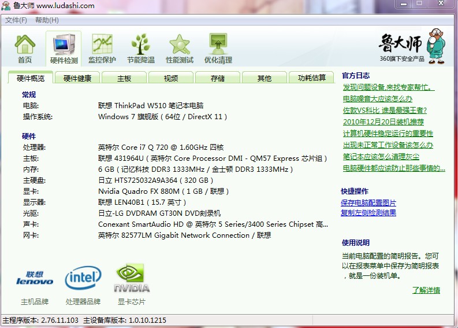This screenshot has height=328, width=458.
Task: Open the 优化清理 optimize cleanup icon
Action: click(218, 49)
